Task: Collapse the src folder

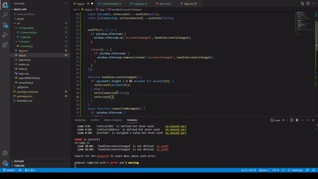Action: coord(19,23)
